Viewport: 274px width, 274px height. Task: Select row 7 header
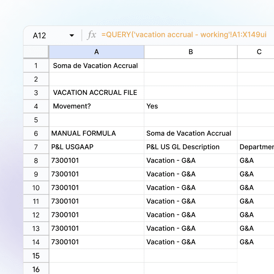click(36, 147)
